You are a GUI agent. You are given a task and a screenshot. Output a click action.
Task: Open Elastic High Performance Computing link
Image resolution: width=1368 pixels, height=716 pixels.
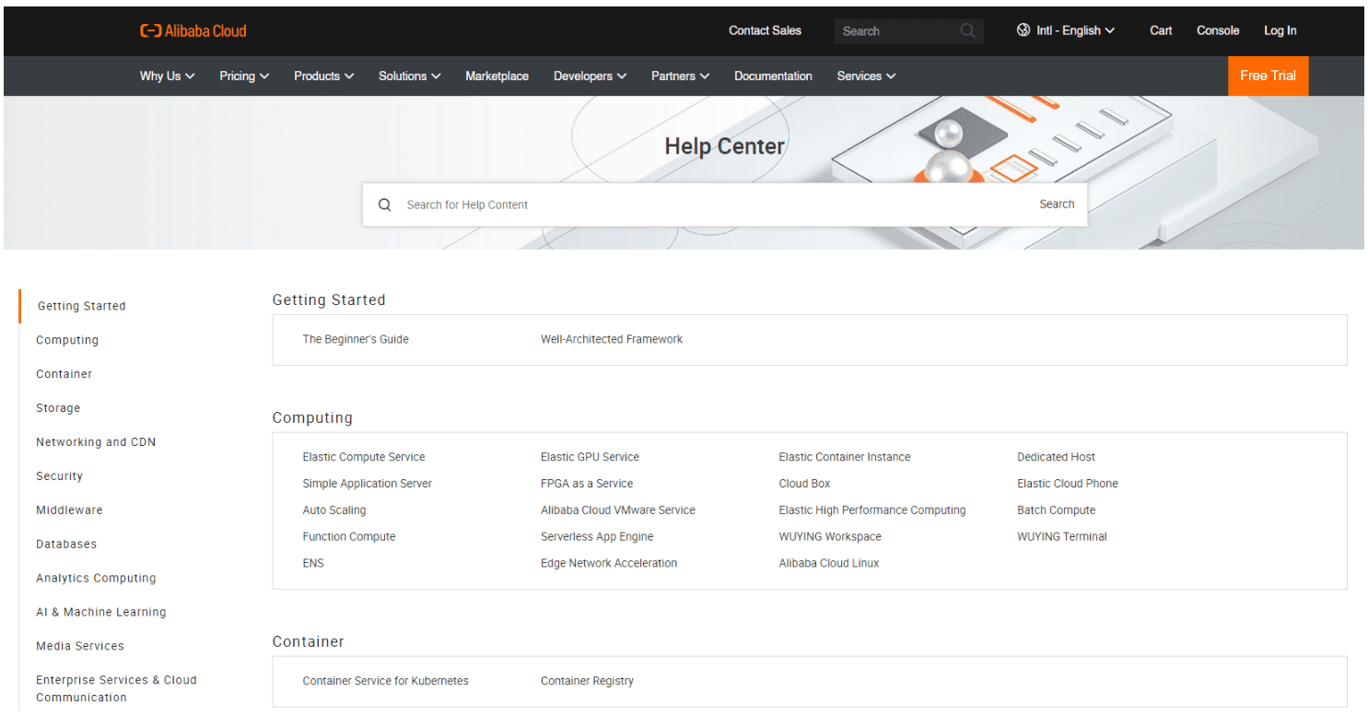(x=872, y=511)
